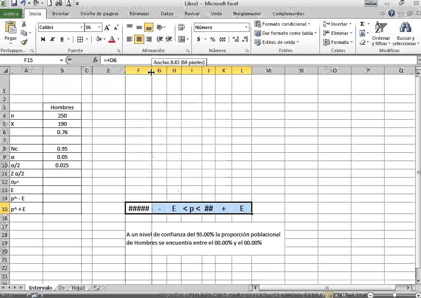Open the Calibri font name dropdown
Image resolution: width=421 pixels, height=298 pixels.
81,27
